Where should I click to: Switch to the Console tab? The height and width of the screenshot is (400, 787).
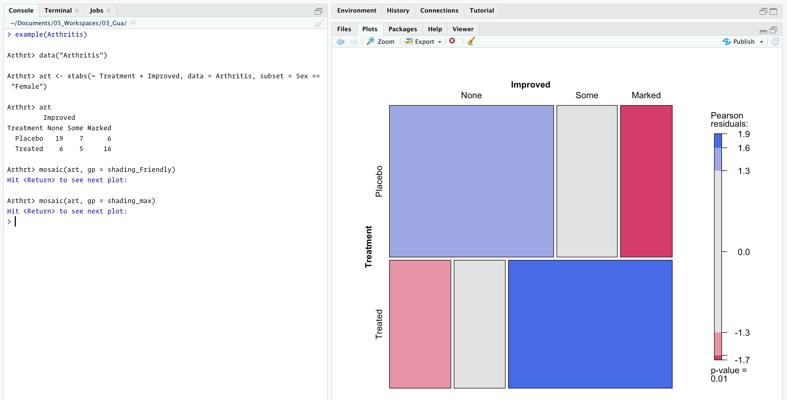click(x=21, y=10)
